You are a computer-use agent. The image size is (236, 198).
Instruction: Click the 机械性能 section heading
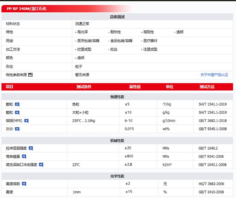pyautogui.click(x=117, y=141)
